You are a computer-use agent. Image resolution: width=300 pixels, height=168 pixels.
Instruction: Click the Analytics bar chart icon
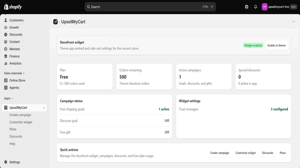(6, 63)
